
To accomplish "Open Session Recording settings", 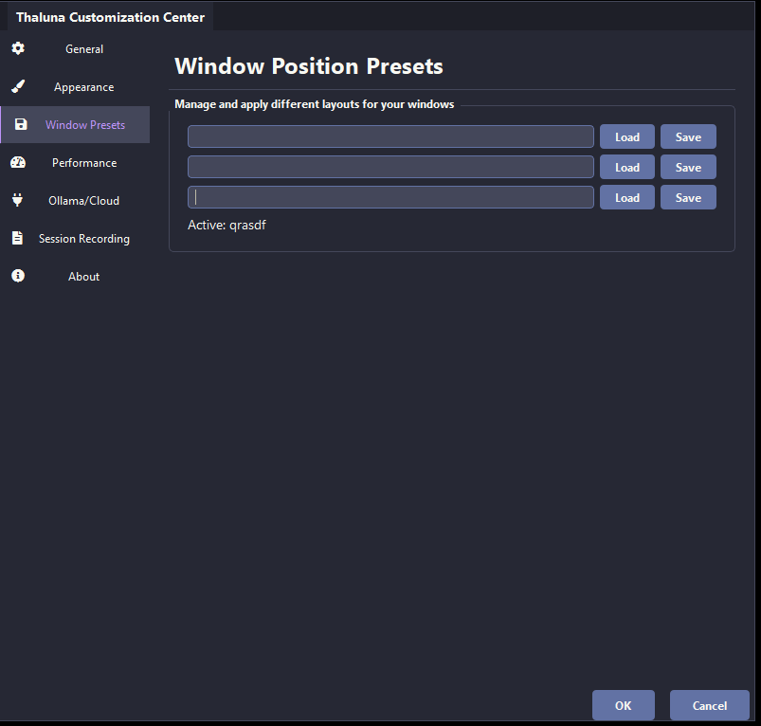I will pyautogui.click(x=75, y=238).
